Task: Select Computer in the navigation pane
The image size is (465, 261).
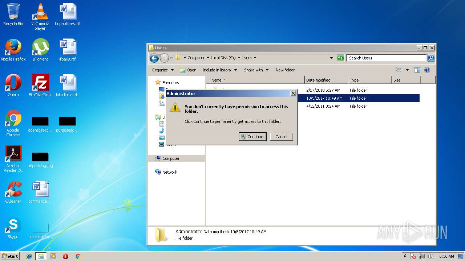Action: point(171,158)
